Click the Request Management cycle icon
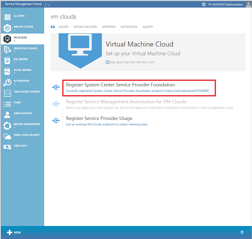 (7, 126)
